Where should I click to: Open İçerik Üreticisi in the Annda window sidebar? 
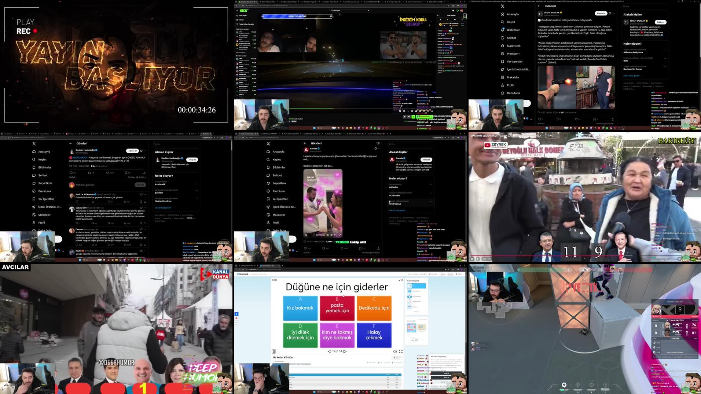(x=280, y=207)
